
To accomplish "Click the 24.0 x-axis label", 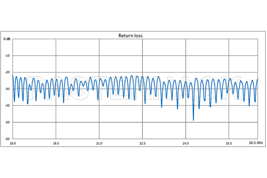I will coord(185,144).
